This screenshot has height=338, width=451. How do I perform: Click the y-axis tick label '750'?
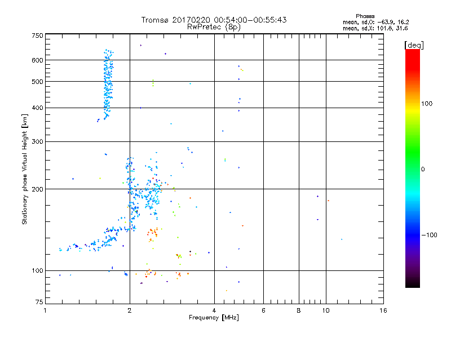(37, 35)
